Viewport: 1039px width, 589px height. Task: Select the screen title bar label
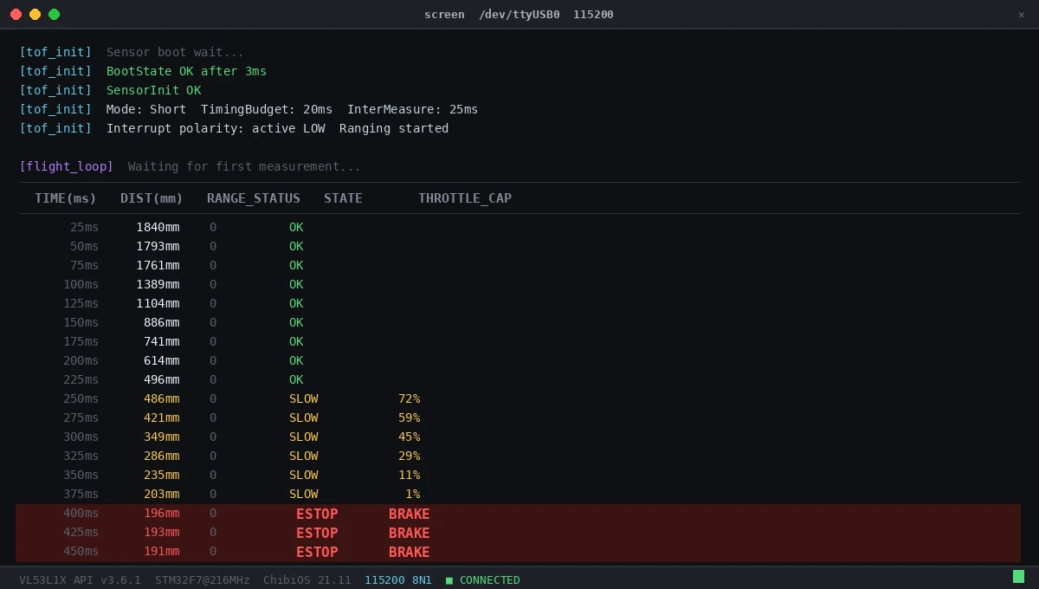[444, 15]
